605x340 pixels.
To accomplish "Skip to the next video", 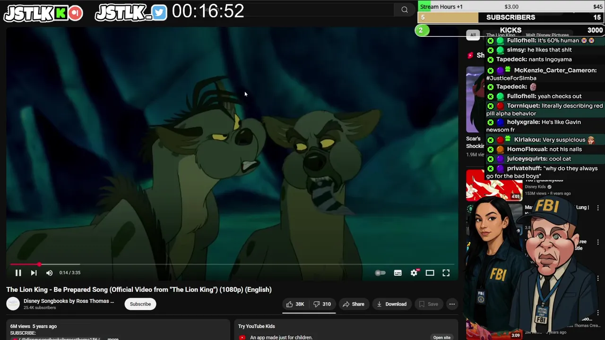I will point(34,273).
